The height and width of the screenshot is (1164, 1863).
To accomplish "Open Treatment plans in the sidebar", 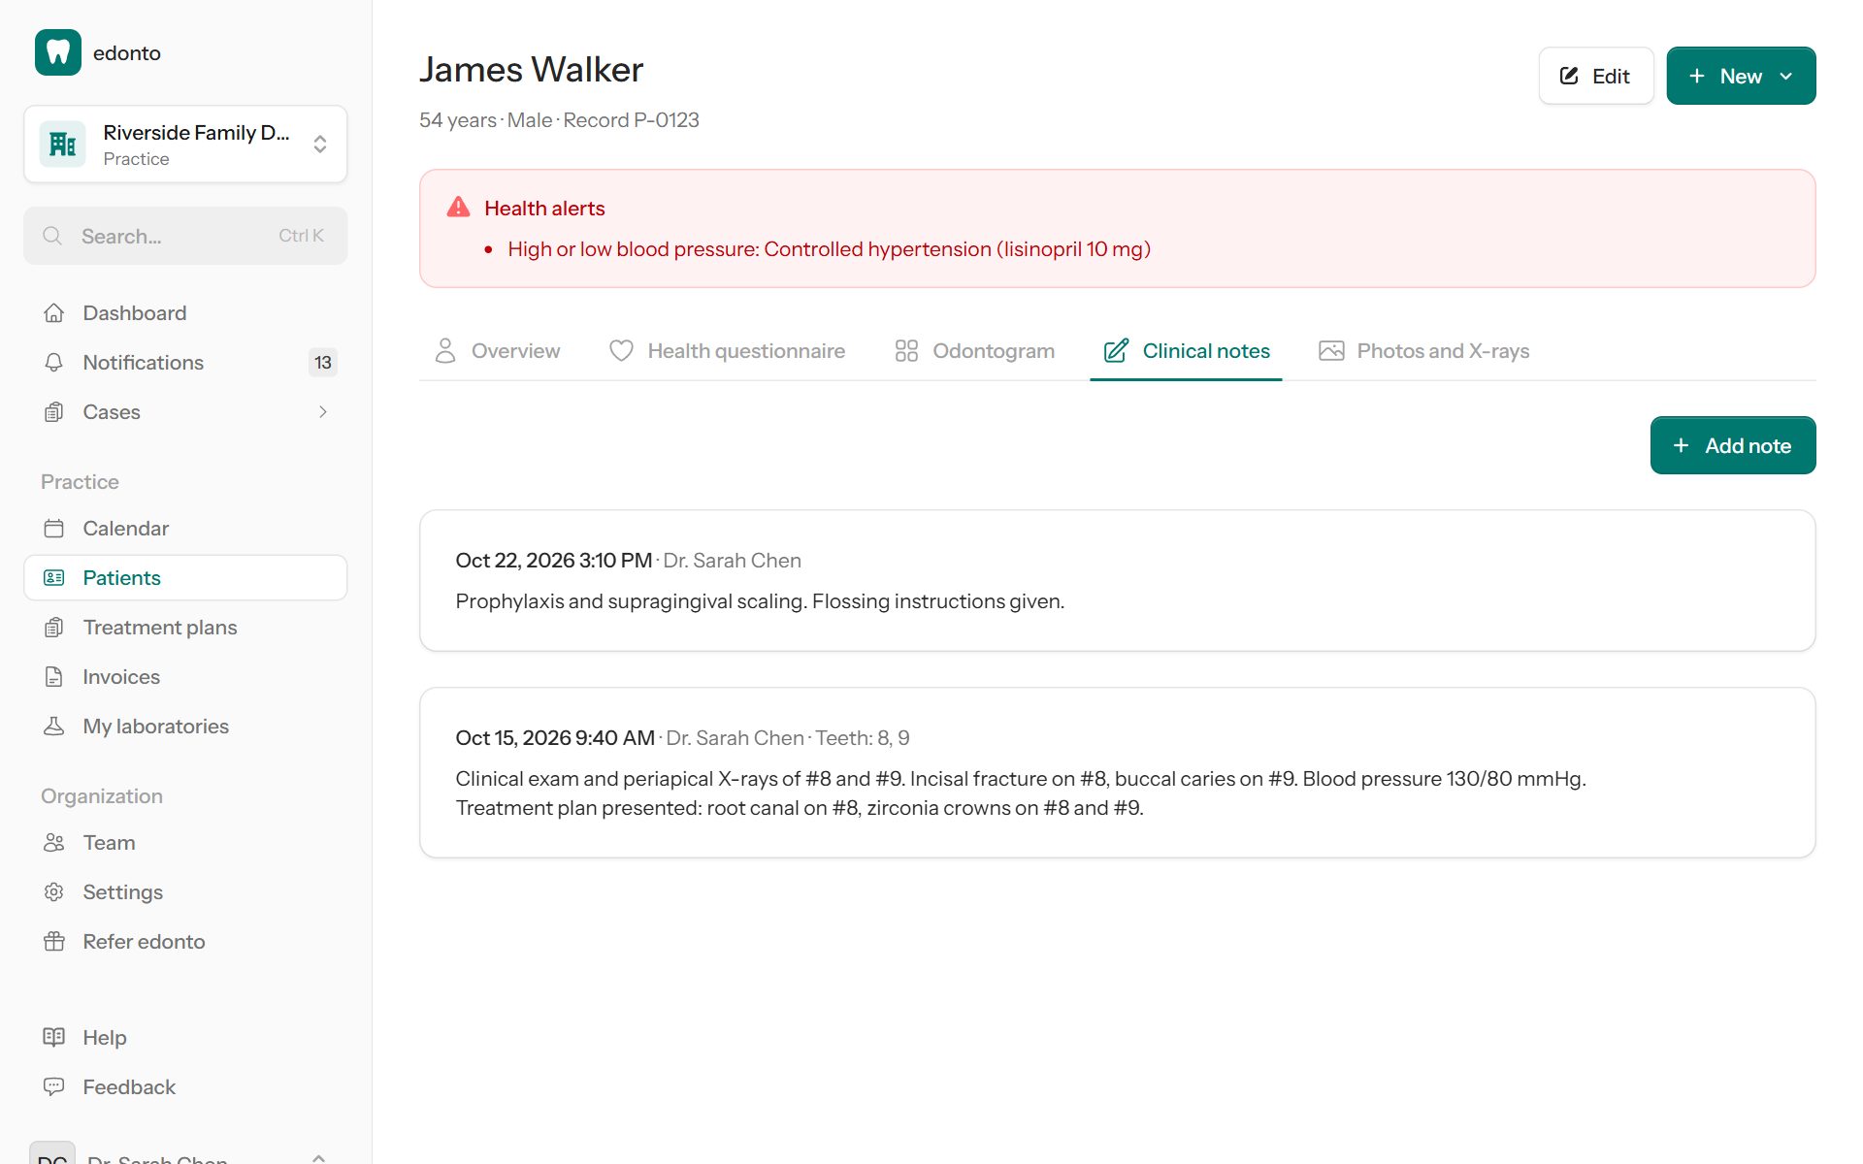I will click(185, 628).
